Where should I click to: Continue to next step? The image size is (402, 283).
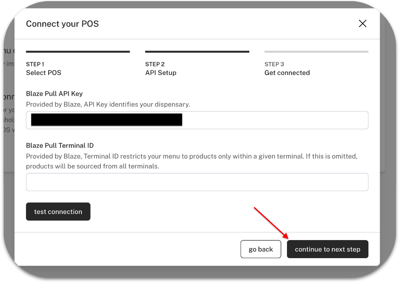pyautogui.click(x=327, y=249)
